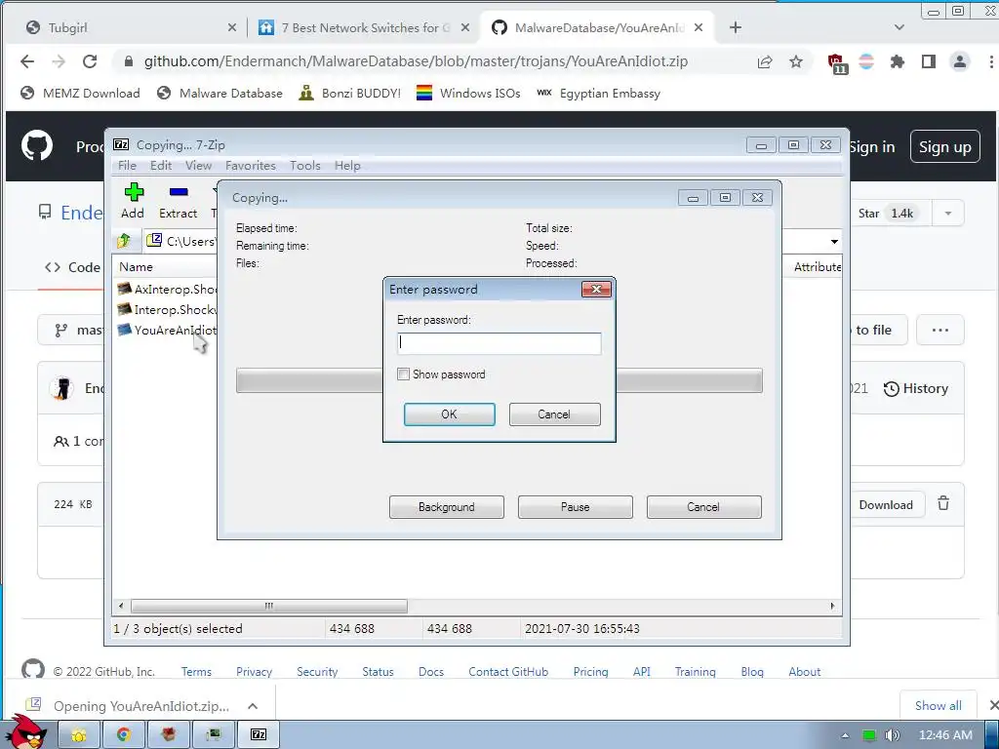Switch to the Tubgirl browser tab

pos(128,27)
